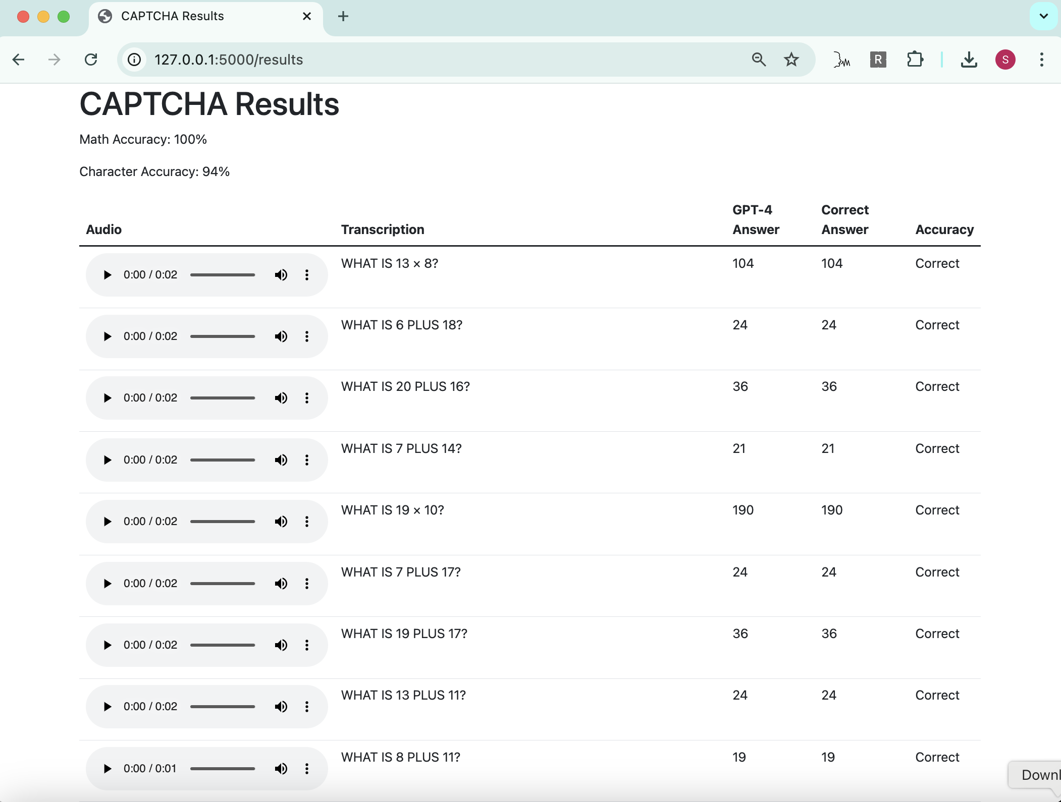Click the Accuracy column header
The width and height of the screenshot is (1061, 802).
[944, 230]
